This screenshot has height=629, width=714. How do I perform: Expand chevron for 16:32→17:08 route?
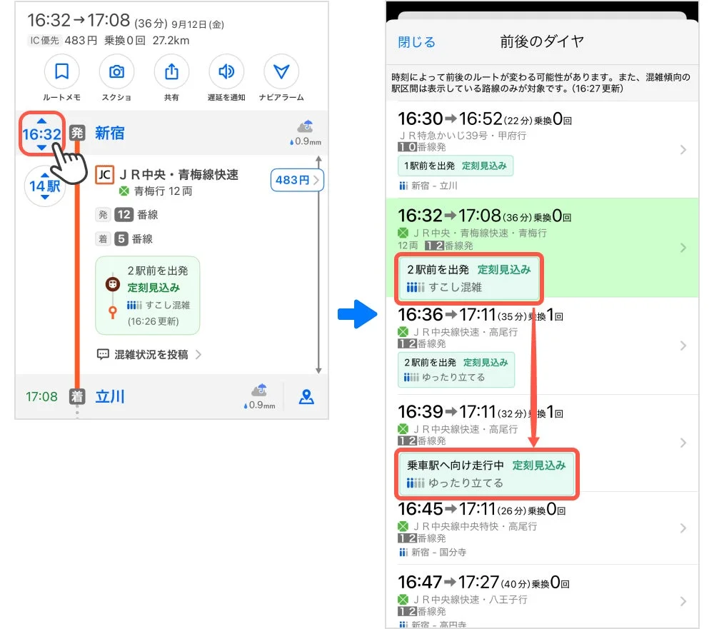point(683,248)
